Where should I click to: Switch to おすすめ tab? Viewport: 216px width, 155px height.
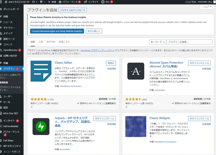pos(51,42)
